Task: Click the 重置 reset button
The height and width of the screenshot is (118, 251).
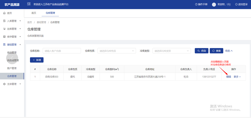Action: (x=216, y=51)
